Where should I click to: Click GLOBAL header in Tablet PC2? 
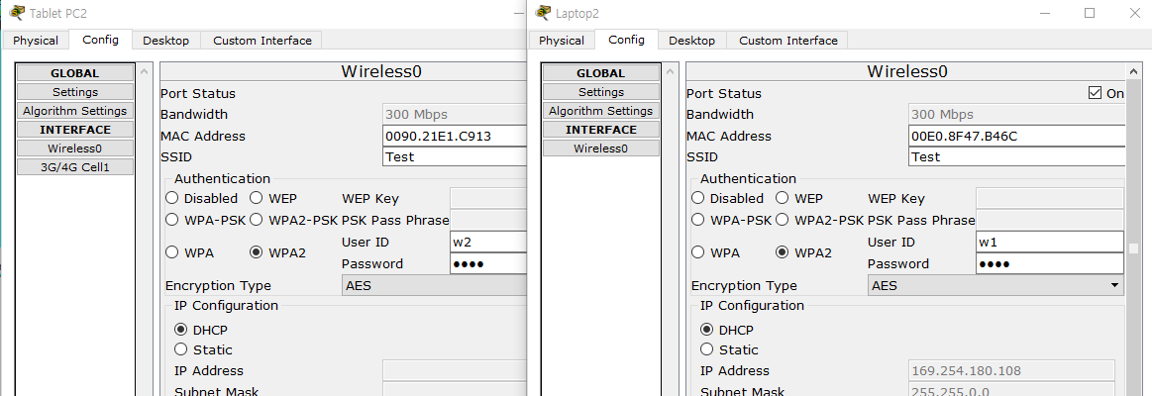[x=75, y=72]
